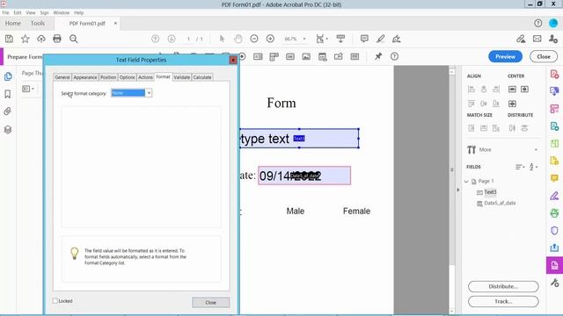
Task: Open the File menu
Action: tap(6, 12)
